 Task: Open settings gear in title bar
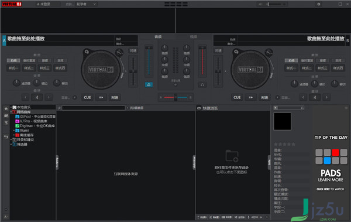click(319, 4)
